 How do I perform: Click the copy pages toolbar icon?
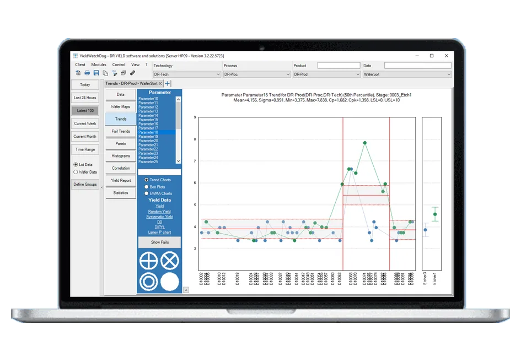tap(105, 73)
